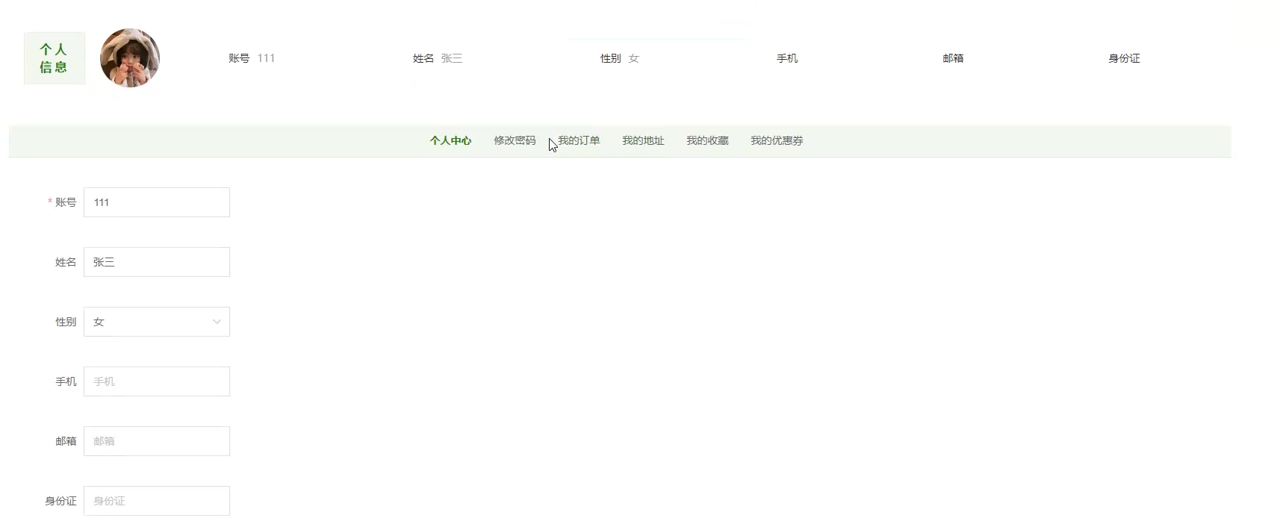
Task: Click the 姓名 form label
Action: pyautogui.click(x=66, y=262)
